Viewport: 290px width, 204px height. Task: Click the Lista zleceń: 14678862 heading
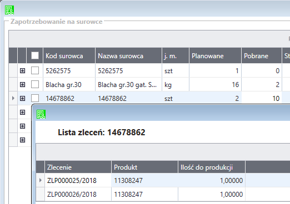[102, 132]
